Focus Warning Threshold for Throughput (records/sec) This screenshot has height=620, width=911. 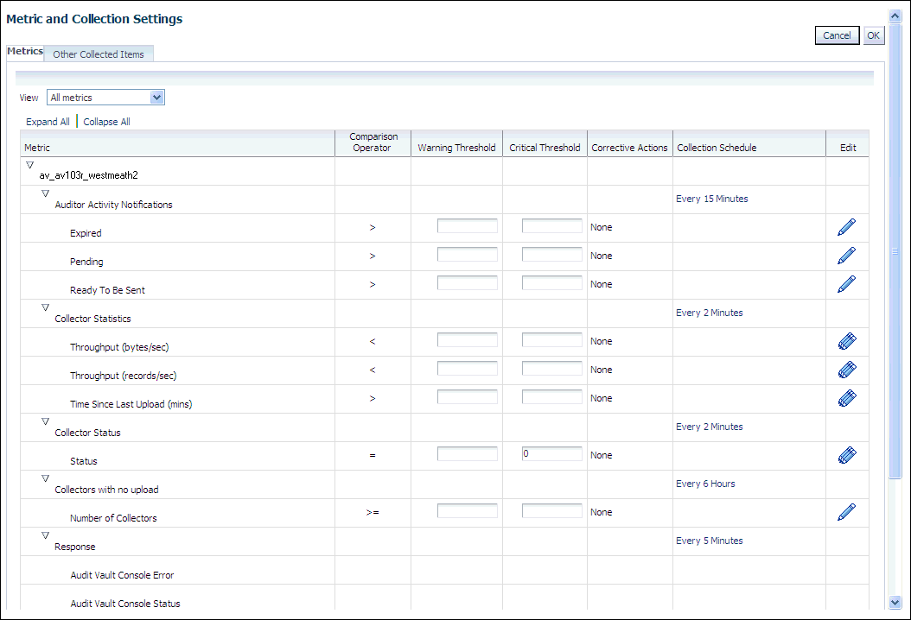point(467,368)
